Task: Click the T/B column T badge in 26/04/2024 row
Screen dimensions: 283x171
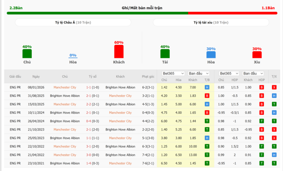Action: point(207,121)
